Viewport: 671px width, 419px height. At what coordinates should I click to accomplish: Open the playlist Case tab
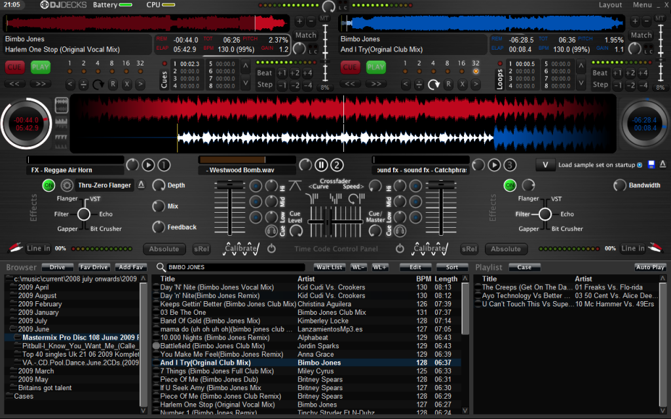point(524,267)
